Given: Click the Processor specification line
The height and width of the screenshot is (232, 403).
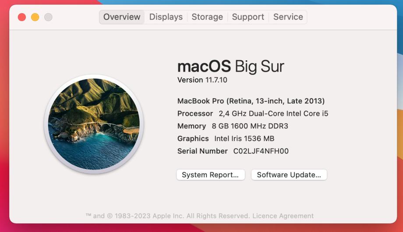Looking at the screenshot, I should click(252, 114).
